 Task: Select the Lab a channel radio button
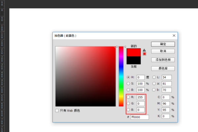pyautogui.click(x=154, y=83)
